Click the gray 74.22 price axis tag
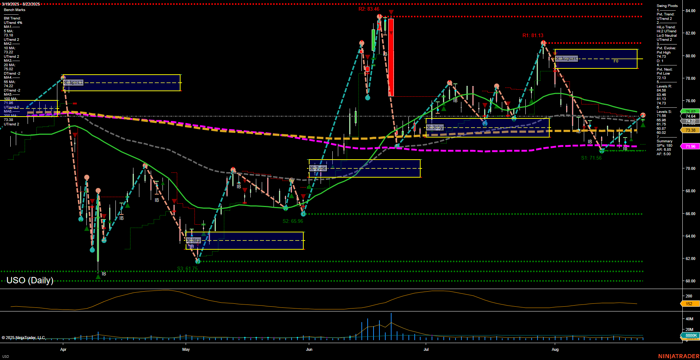Image resolution: width=700 pixels, height=360 pixels. (690, 121)
